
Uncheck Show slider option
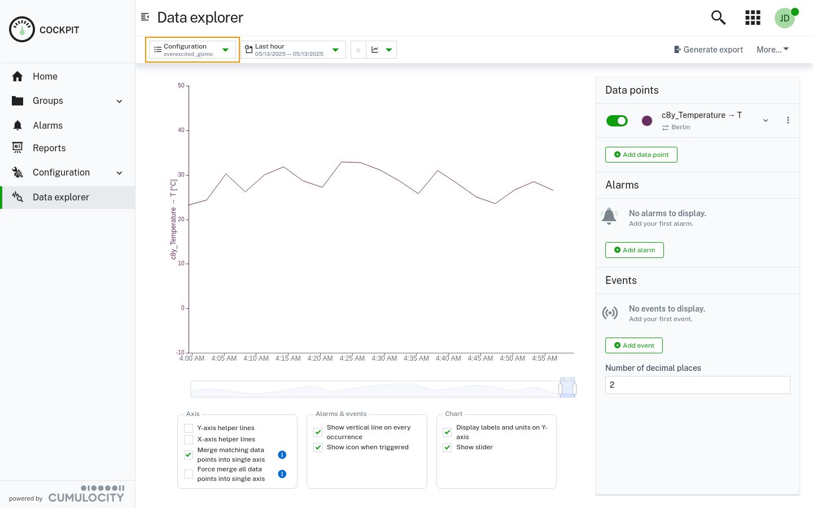[x=447, y=447]
